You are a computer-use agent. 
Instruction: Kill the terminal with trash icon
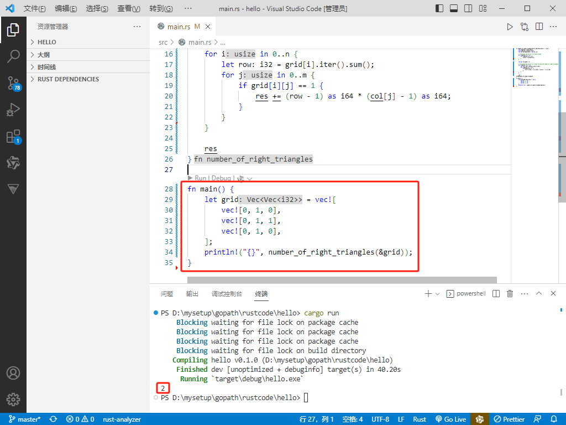tap(510, 294)
